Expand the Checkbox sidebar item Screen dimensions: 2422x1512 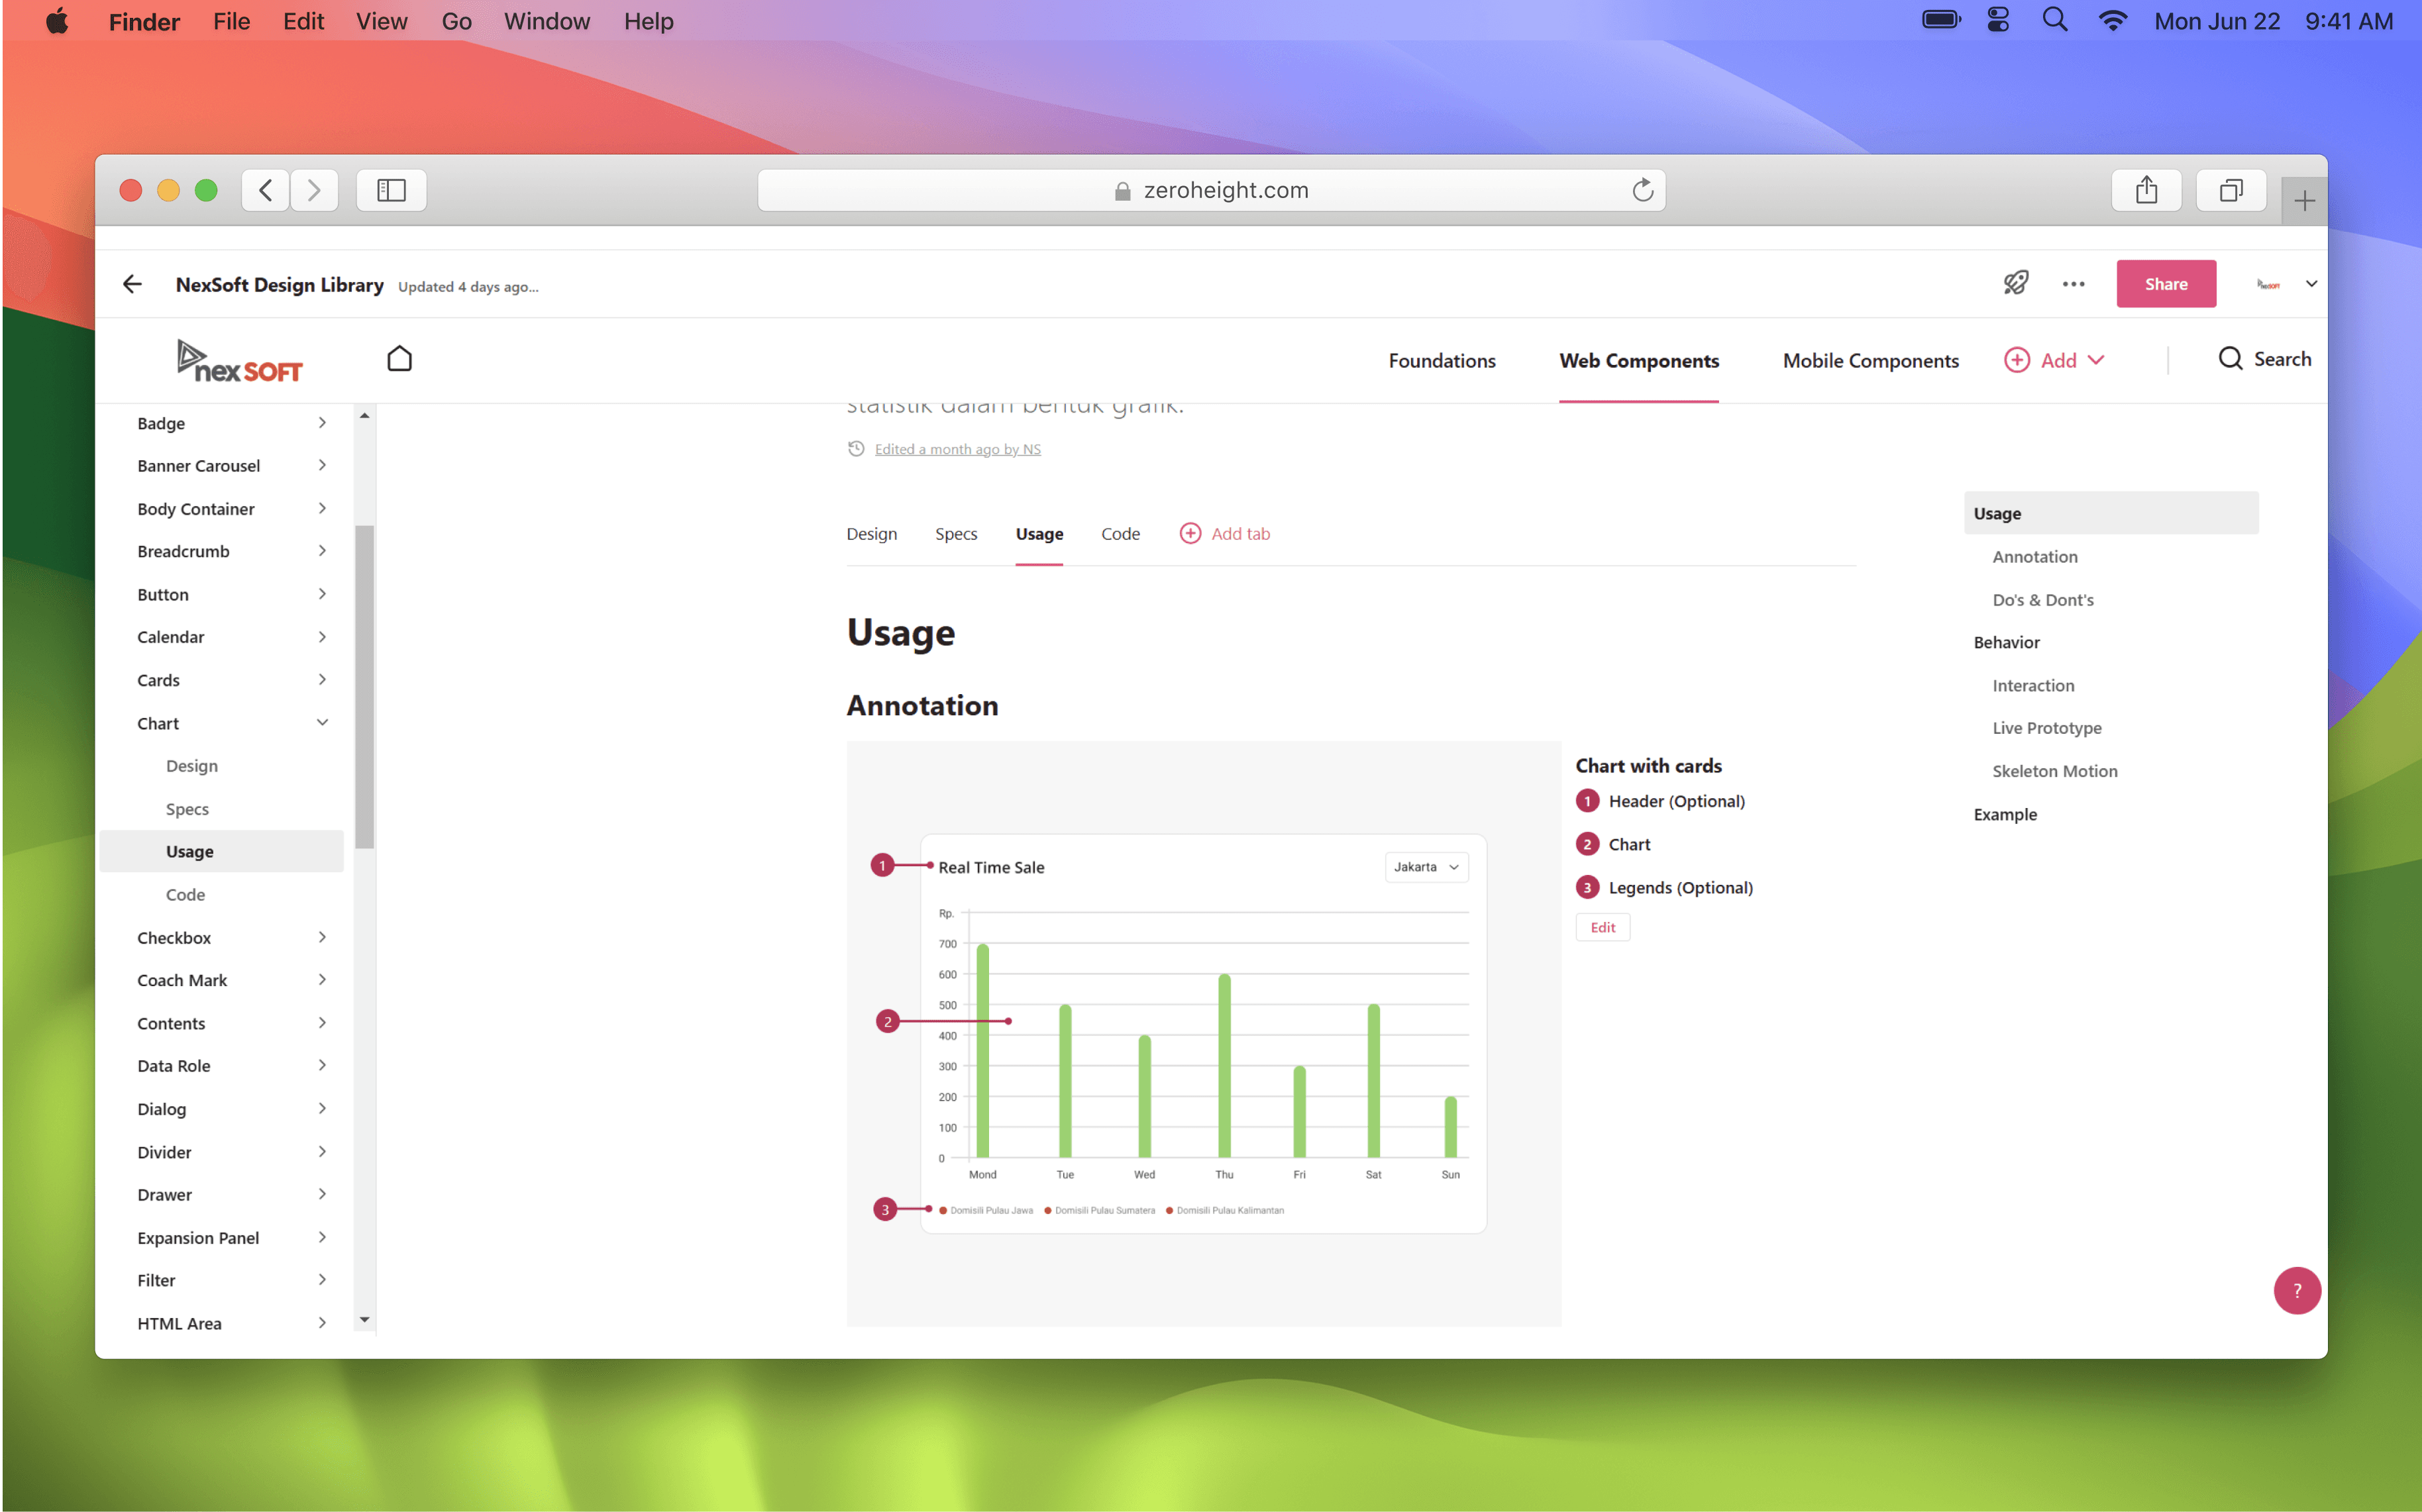pyautogui.click(x=322, y=937)
